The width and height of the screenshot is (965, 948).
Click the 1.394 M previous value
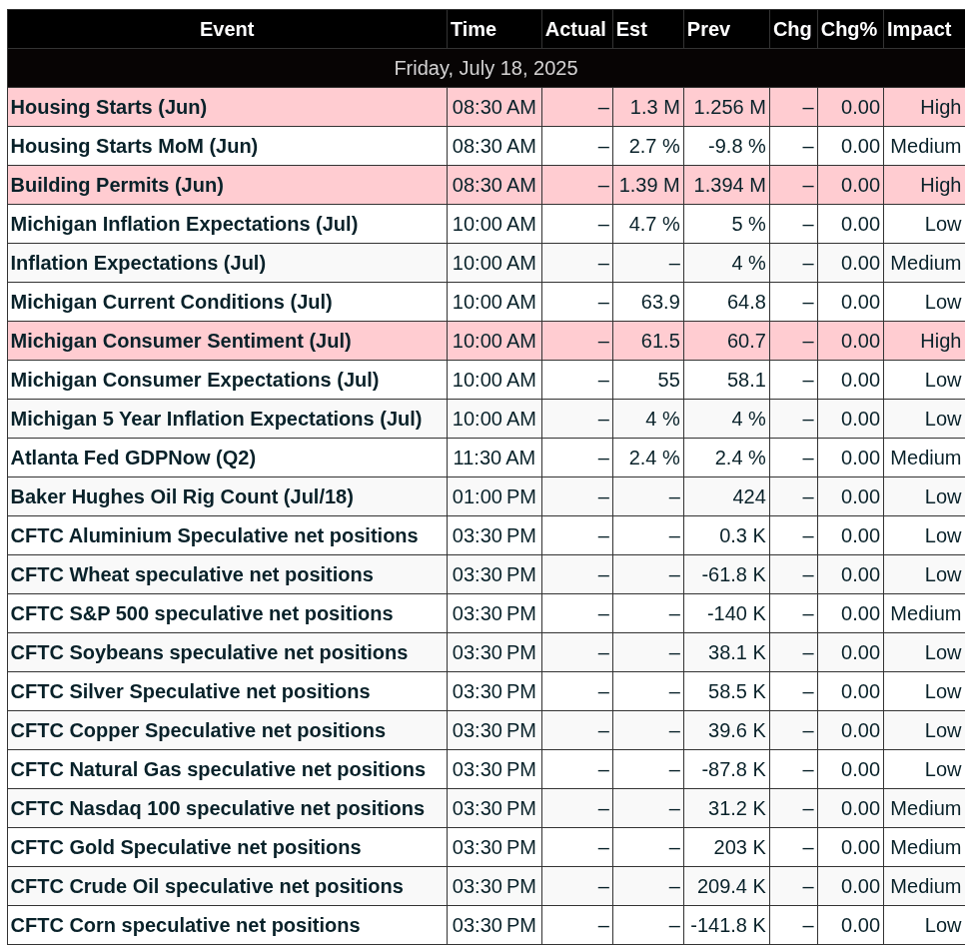pos(729,185)
